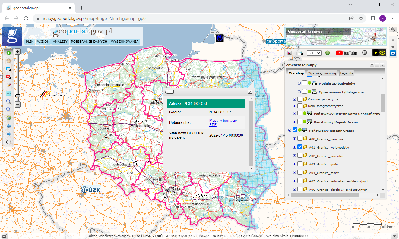The height and width of the screenshot is (239, 399).
Task: Collapse the checked Państwowy Rejestr Granic group
Action: 290,131
